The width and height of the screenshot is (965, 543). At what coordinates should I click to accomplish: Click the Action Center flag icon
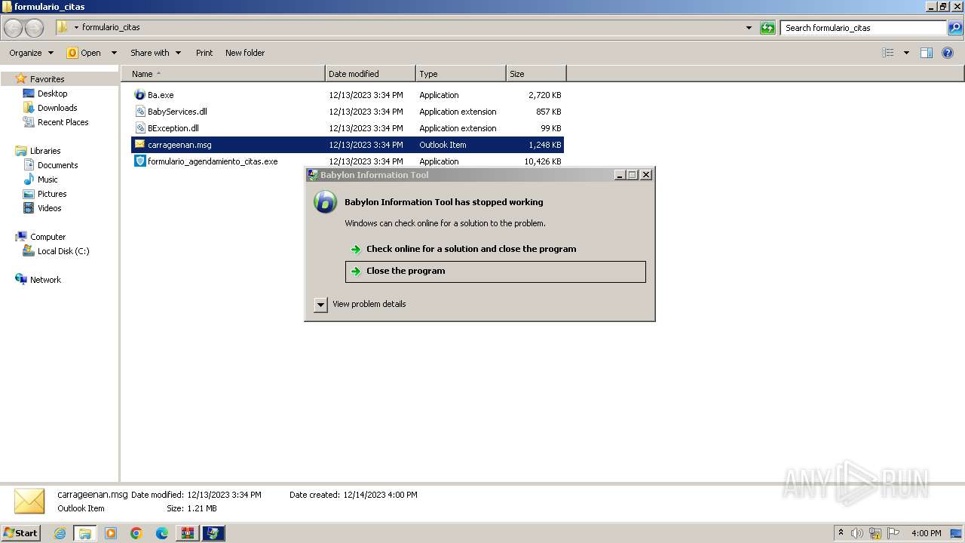pyautogui.click(x=893, y=533)
